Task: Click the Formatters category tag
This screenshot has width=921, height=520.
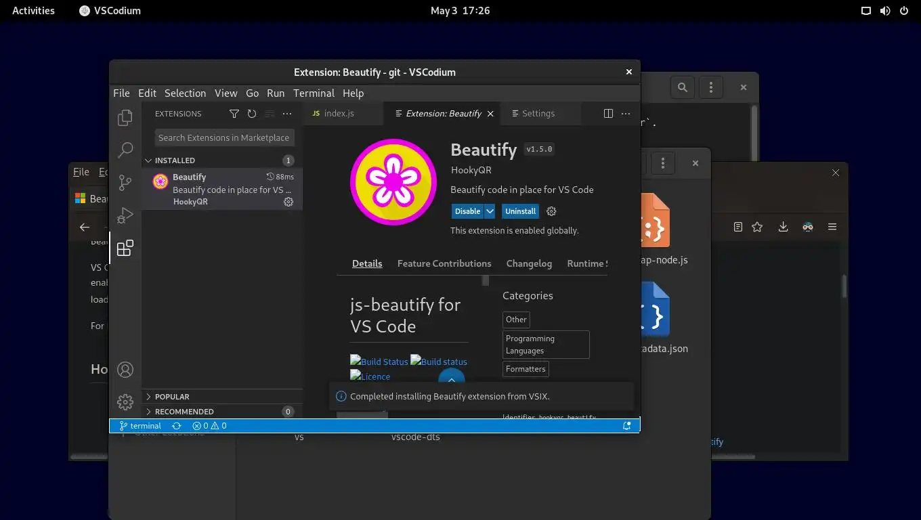Action: (526, 369)
